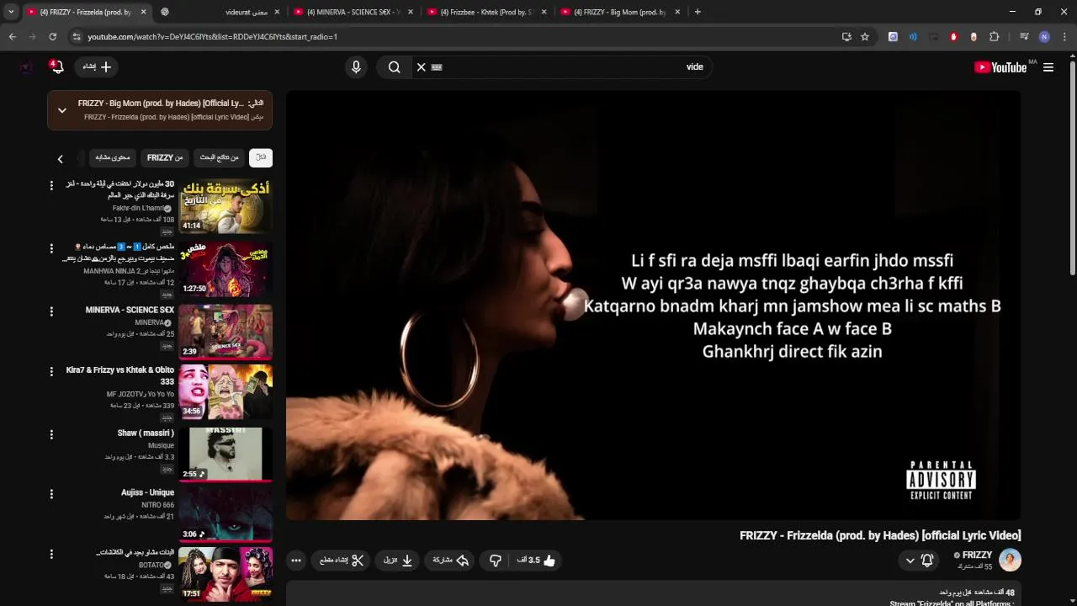Screen dimensions: 1077x606
Task: Open options menu for Shaw (massiri)
Action: tap(51, 434)
